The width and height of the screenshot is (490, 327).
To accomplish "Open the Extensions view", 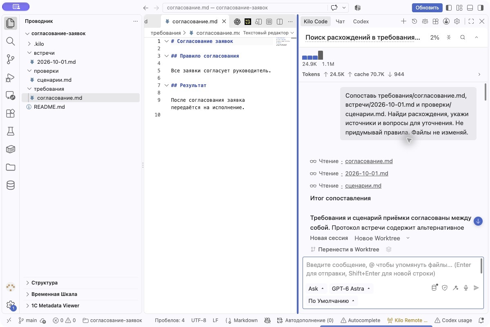I will (x=11, y=113).
